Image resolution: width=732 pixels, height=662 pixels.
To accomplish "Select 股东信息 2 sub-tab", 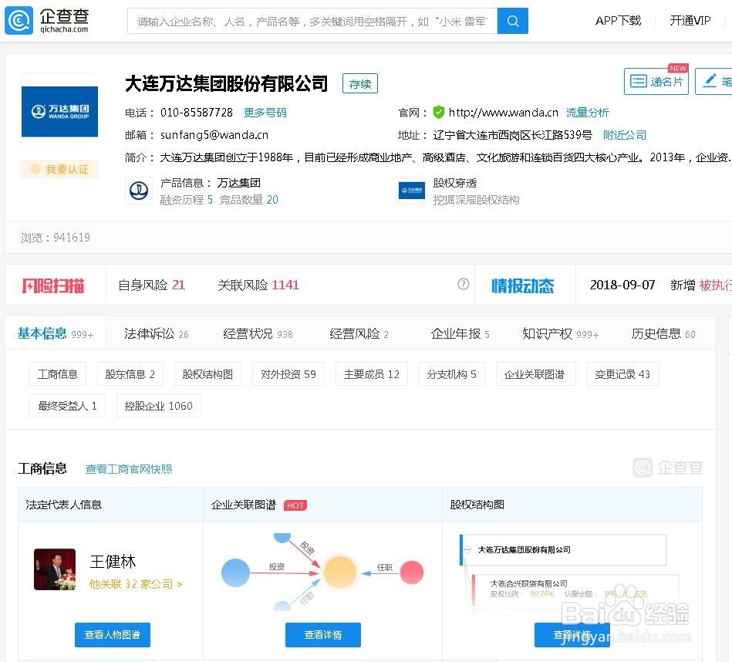I will click(x=130, y=374).
